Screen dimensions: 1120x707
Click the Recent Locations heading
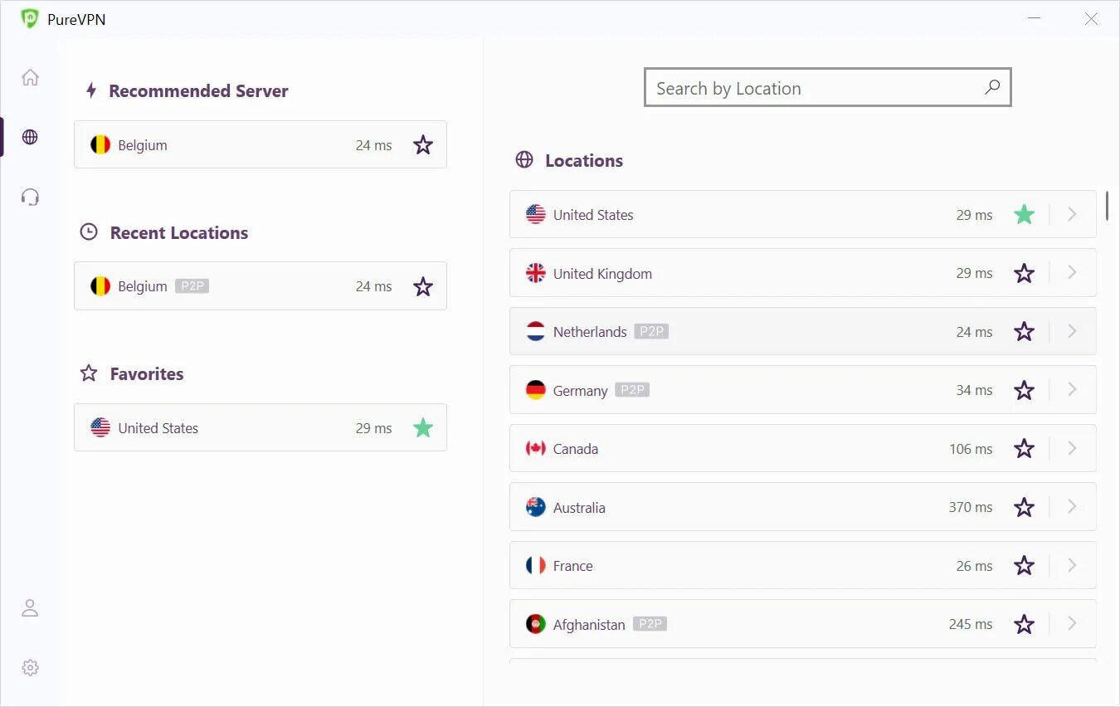coord(179,232)
